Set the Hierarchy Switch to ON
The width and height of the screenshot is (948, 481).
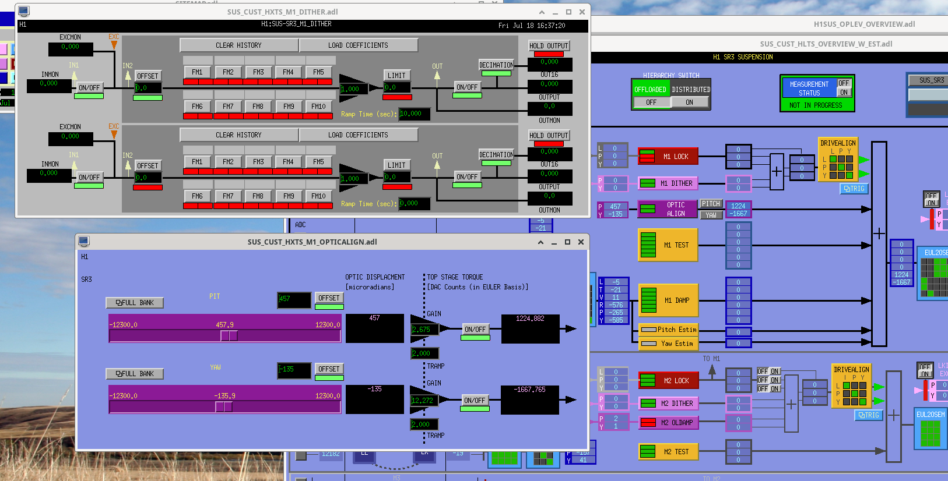689,102
